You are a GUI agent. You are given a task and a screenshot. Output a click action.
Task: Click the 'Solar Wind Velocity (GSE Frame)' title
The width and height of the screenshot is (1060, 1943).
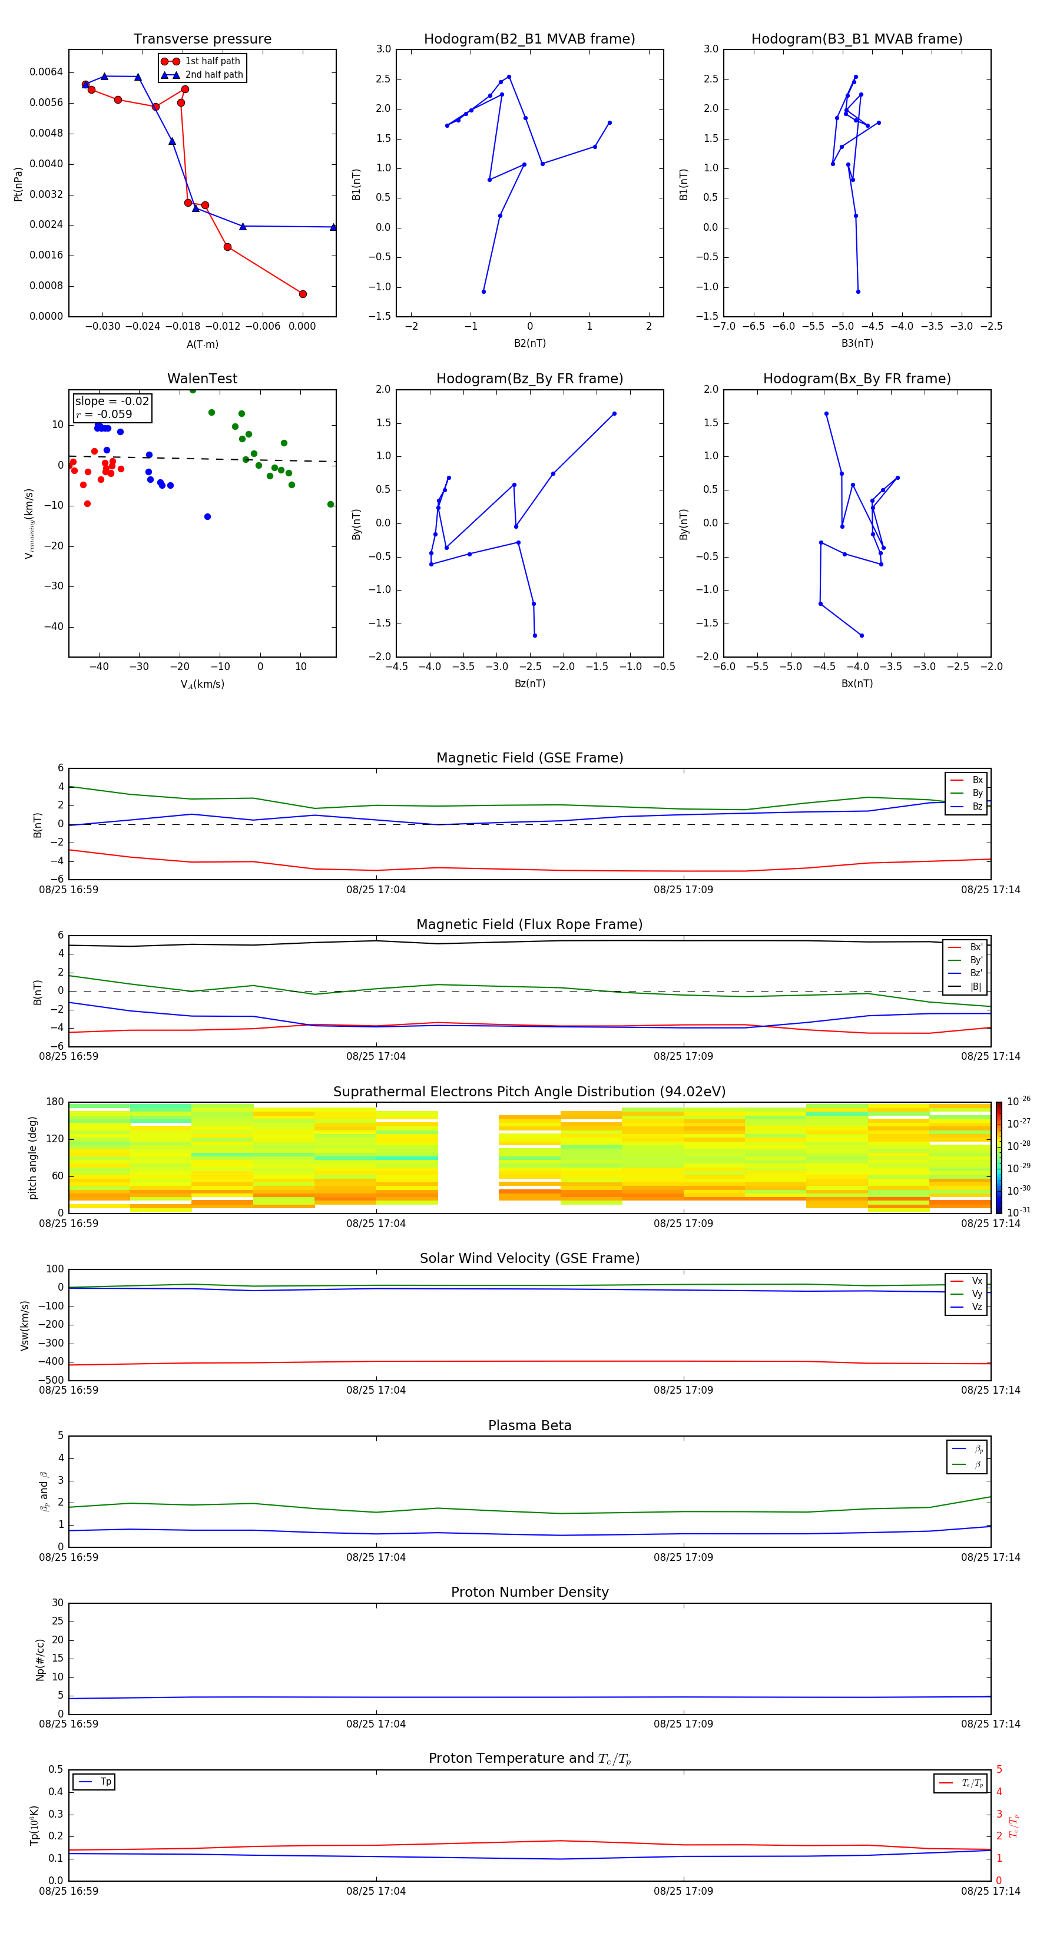[x=529, y=1258]
